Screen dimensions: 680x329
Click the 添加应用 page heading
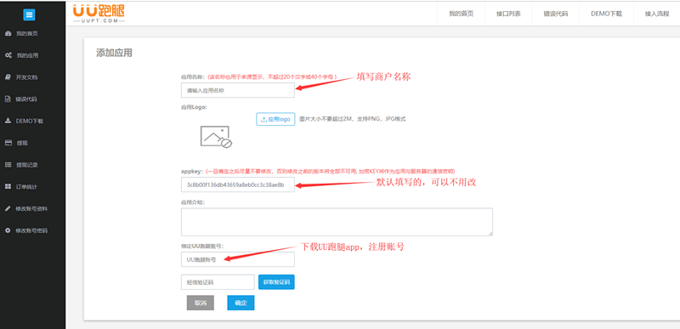pos(114,54)
